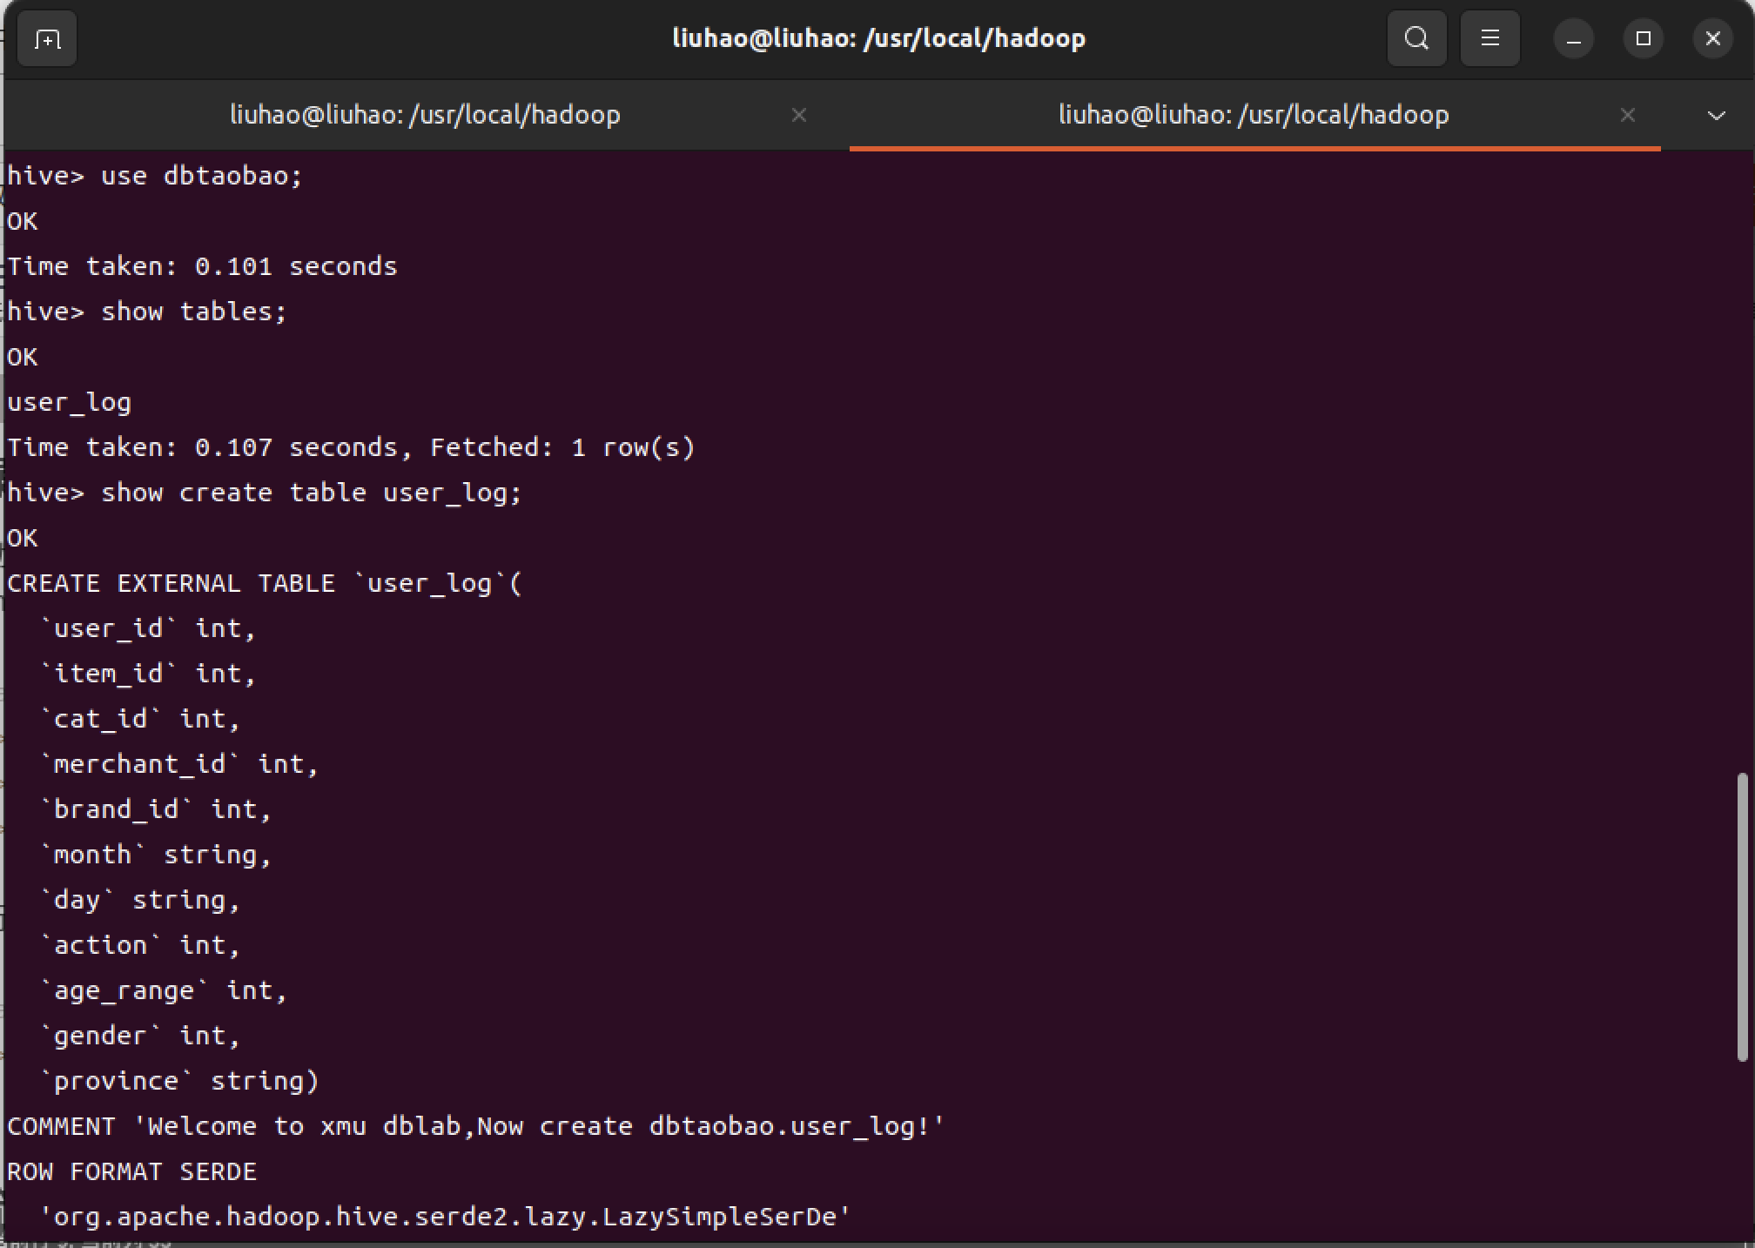Viewport: 1755px width, 1248px height.
Task: Click the `age_range` int column line
Action: (x=164, y=990)
